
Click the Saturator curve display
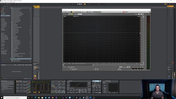78,85
